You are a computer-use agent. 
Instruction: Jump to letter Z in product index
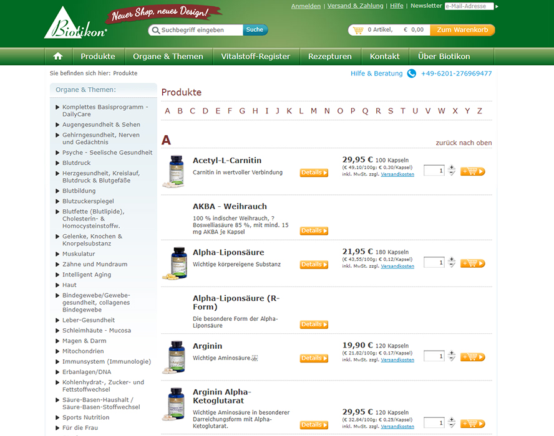[480, 111]
